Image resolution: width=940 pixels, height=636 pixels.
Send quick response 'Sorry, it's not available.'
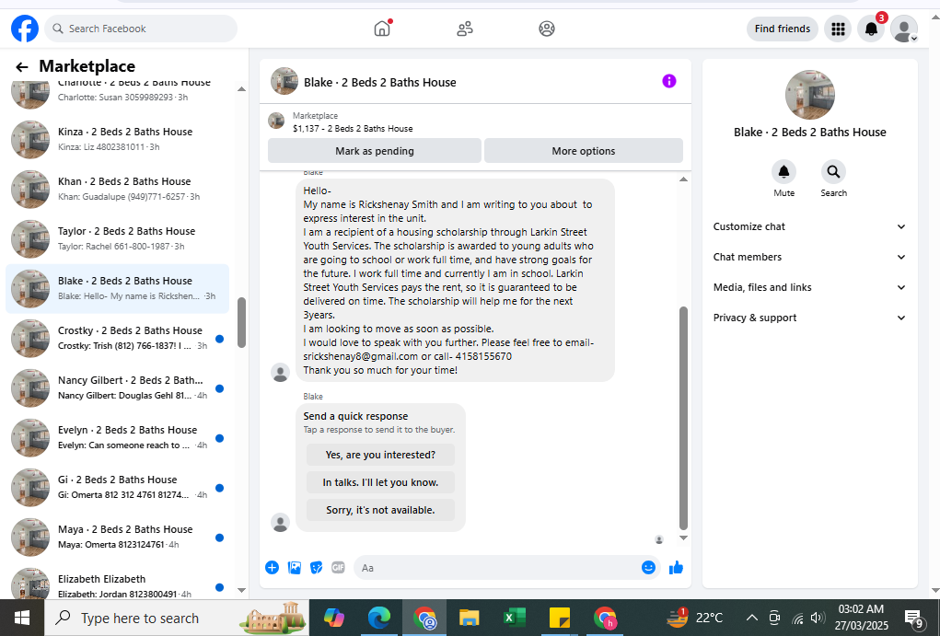[380, 510]
